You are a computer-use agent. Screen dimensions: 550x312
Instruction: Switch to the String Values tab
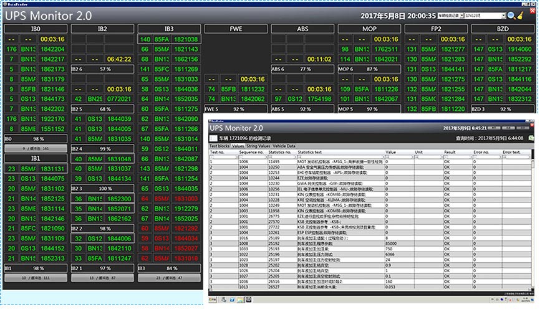(x=258, y=146)
